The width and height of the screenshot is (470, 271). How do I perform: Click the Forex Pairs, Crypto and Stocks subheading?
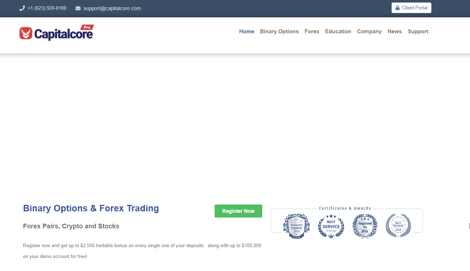(71, 226)
